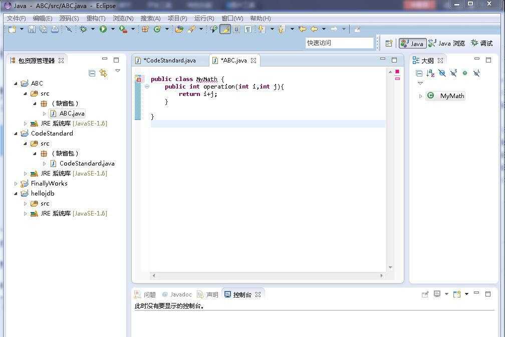Click the Open Console icon
Viewport: 505px width, 337px height.
(457, 294)
